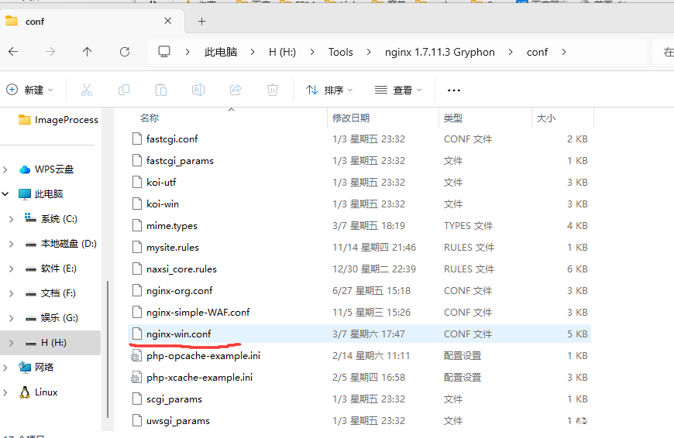674x438 pixels.
Task: Click Tools in the address breadcrumb
Action: tap(340, 52)
